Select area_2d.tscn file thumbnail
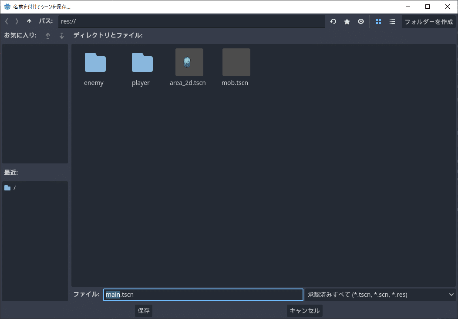Screen dimensions: 458x319 coord(189,62)
